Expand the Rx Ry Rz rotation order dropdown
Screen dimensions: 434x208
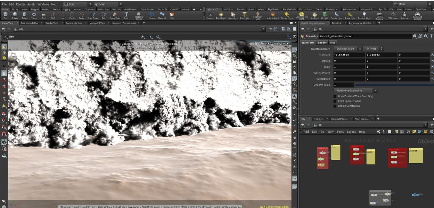coord(374,49)
